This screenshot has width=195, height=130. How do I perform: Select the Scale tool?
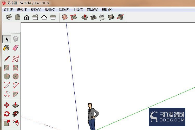pyautogui.click(x=7, y=123)
